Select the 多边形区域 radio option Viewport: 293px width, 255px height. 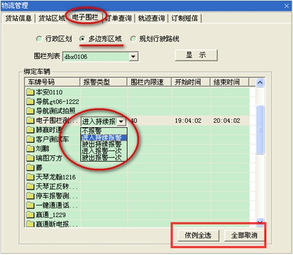82,38
